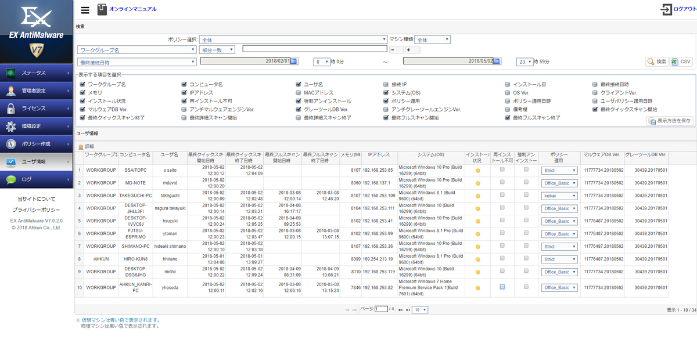The image size is (697, 343).
Task: Click the 検索 search button
Action: click(657, 62)
